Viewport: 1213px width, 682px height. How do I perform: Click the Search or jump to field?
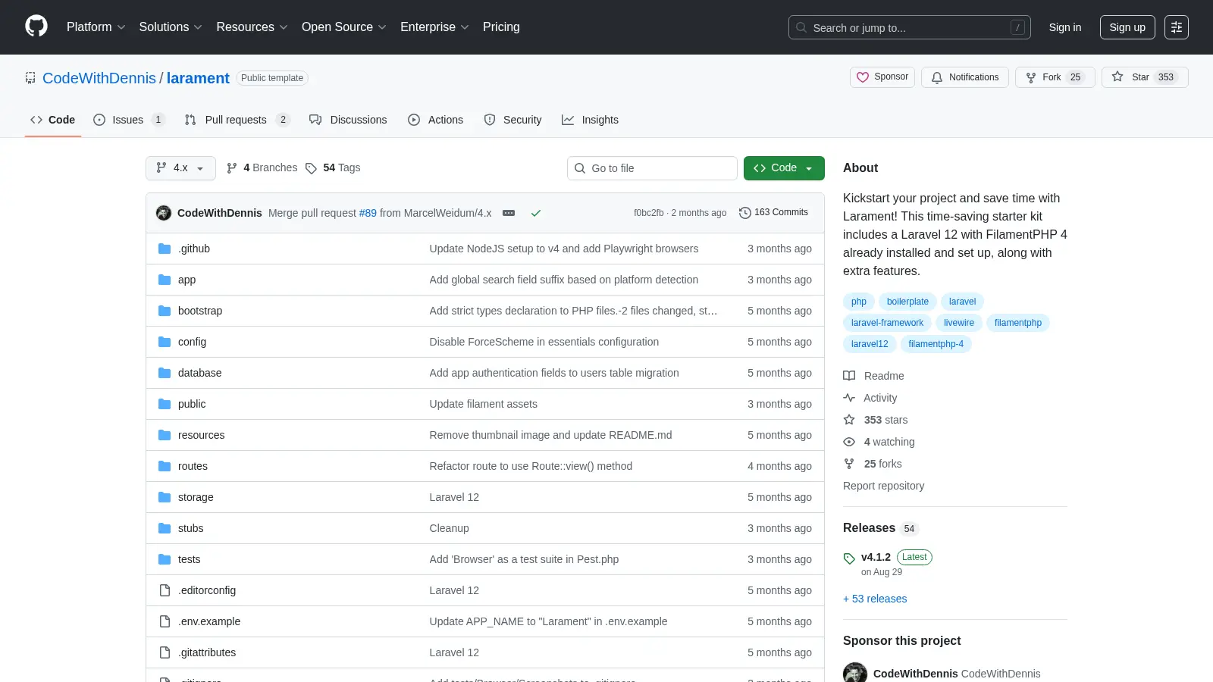[x=910, y=27]
